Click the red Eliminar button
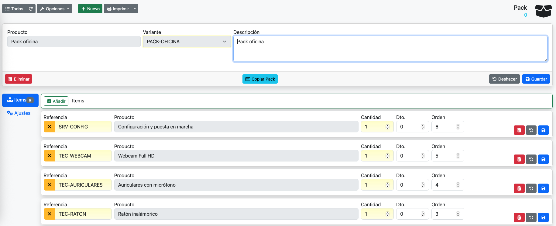 [19, 79]
